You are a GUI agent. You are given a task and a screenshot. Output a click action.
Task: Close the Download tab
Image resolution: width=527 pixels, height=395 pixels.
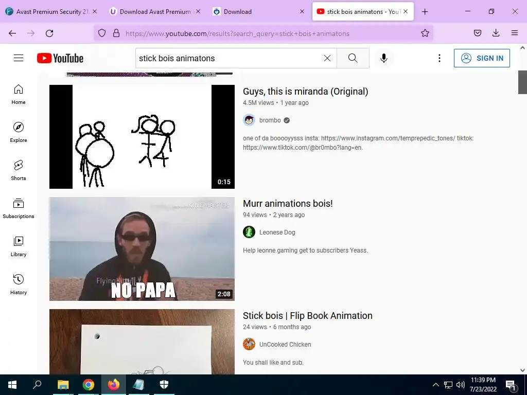[302, 12]
